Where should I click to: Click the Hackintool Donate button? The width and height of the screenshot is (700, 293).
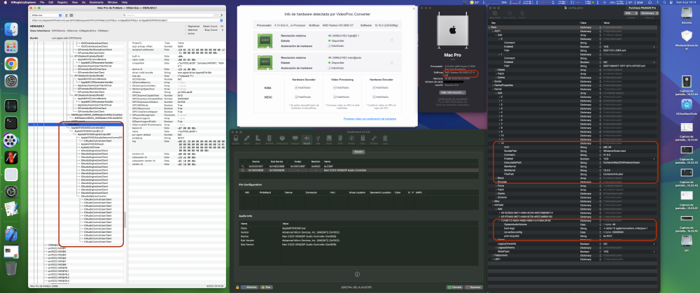coord(456,287)
